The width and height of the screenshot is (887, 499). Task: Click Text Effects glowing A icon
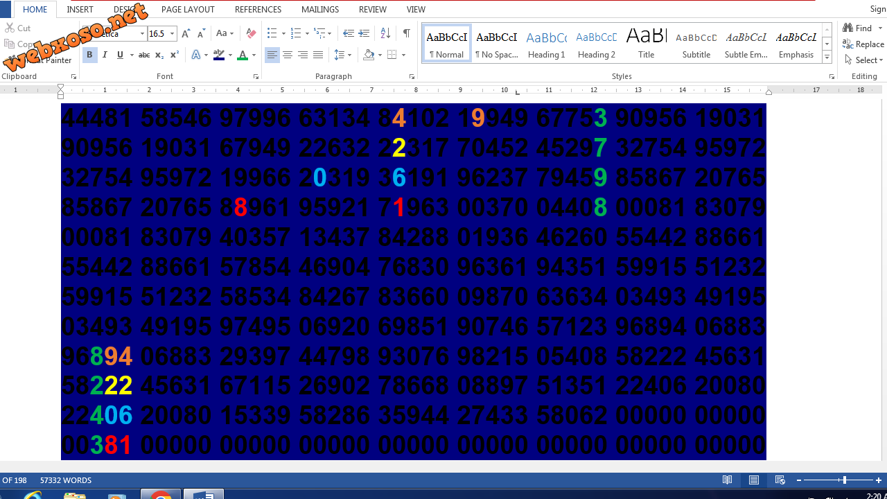[x=196, y=55]
